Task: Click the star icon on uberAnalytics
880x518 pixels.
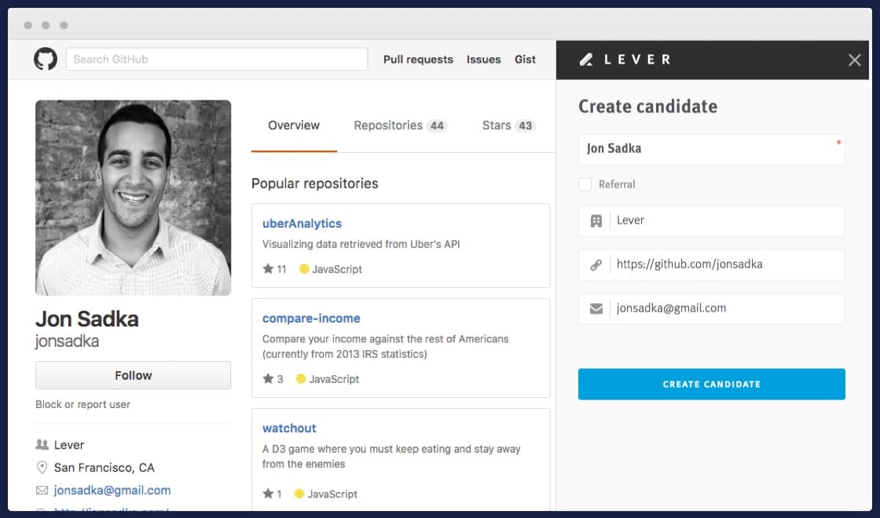Action: pyautogui.click(x=268, y=268)
